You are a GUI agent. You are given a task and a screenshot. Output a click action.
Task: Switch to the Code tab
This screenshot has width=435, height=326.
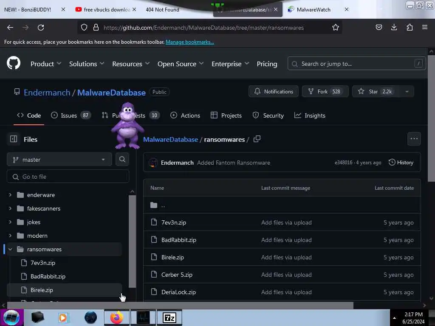pyautogui.click(x=29, y=115)
